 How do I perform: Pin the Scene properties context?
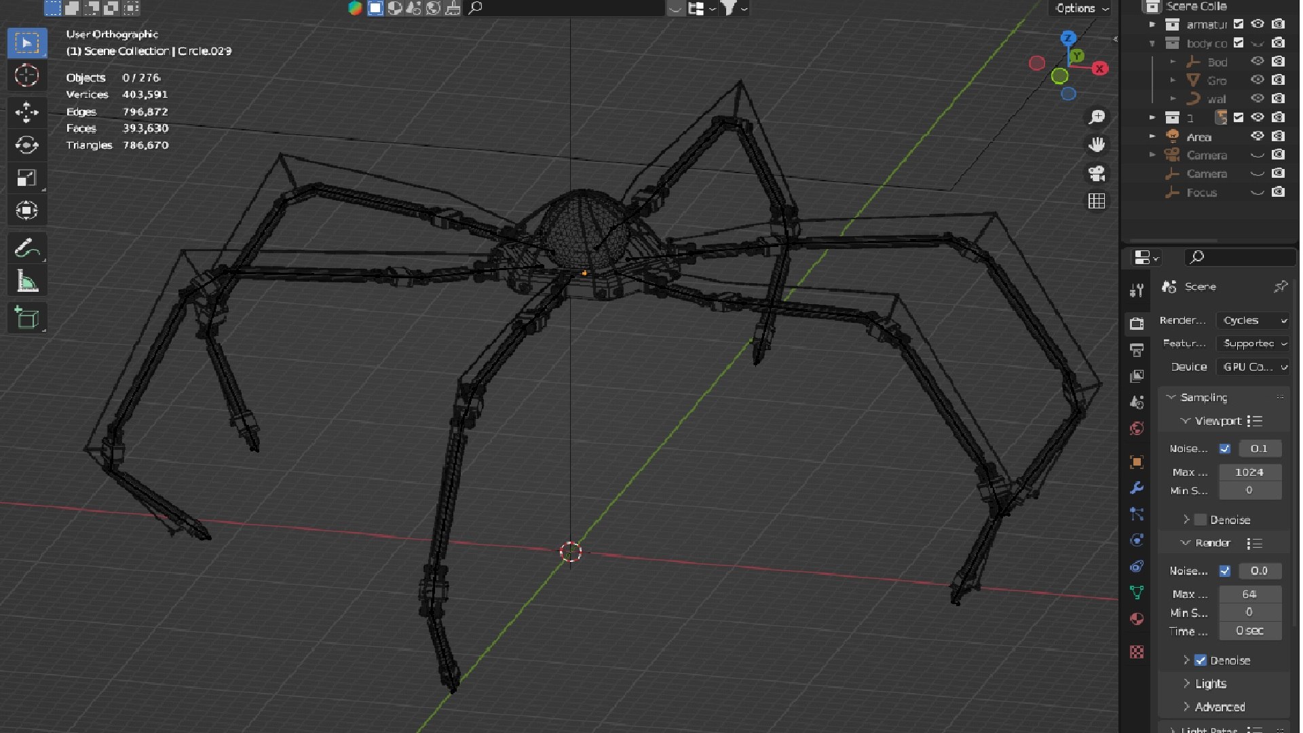(x=1280, y=287)
